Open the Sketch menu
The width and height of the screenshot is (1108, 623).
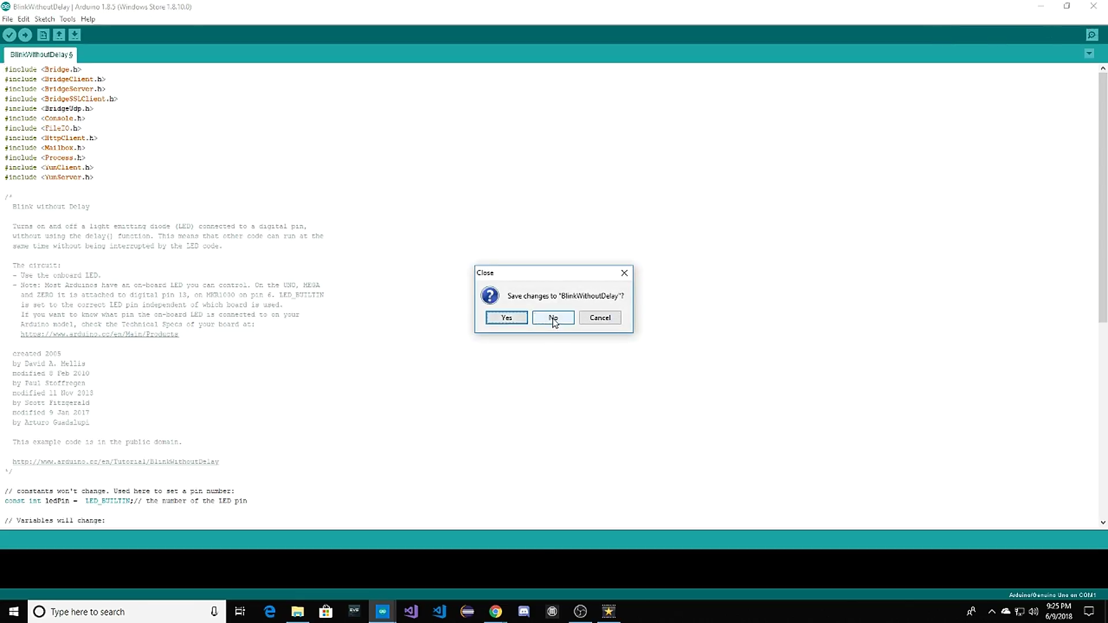click(x=44, y=19)
